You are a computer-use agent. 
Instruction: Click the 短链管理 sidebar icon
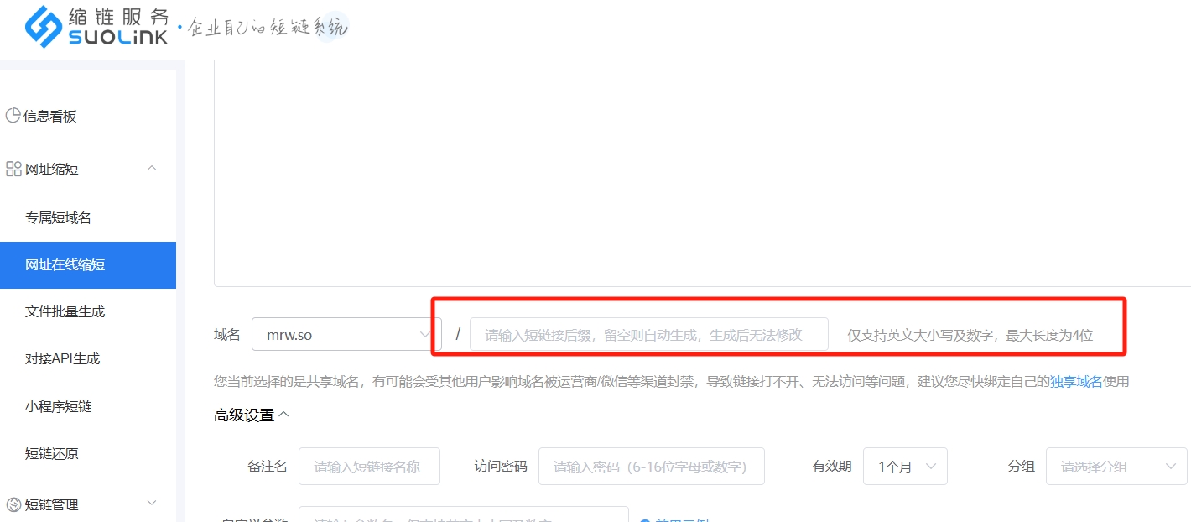point(13,504)
